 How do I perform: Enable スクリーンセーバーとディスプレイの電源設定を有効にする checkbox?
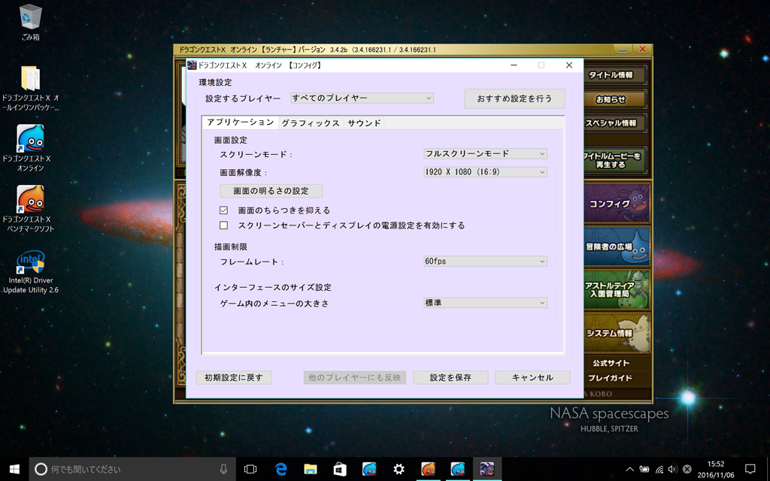point(224,225)
